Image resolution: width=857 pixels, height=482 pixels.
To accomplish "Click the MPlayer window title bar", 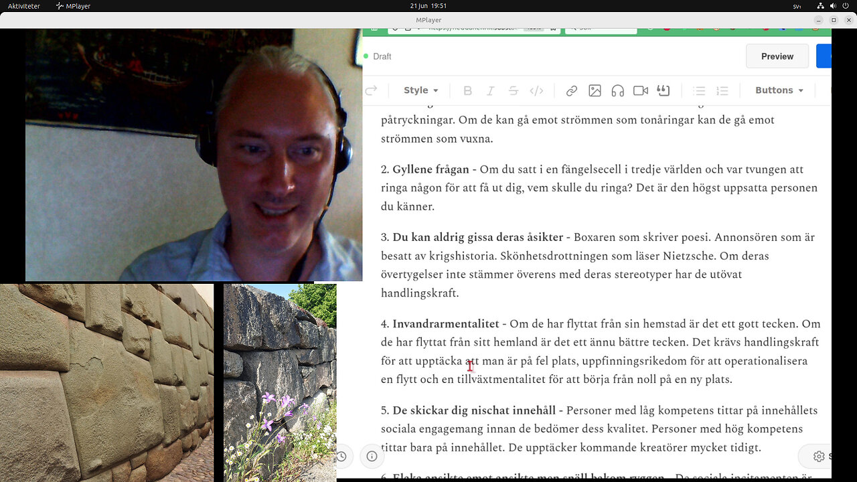I will tap(428, 20).
